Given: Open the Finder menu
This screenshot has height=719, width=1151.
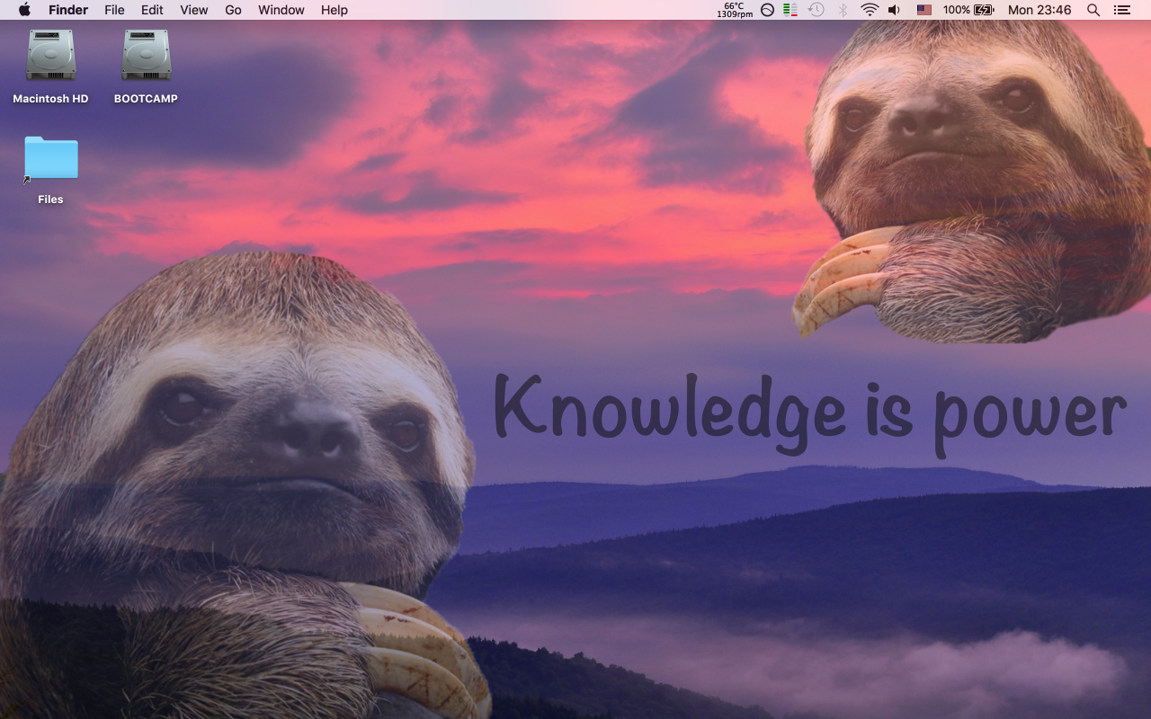Looking at the screenshot, I should click(68, 10).
